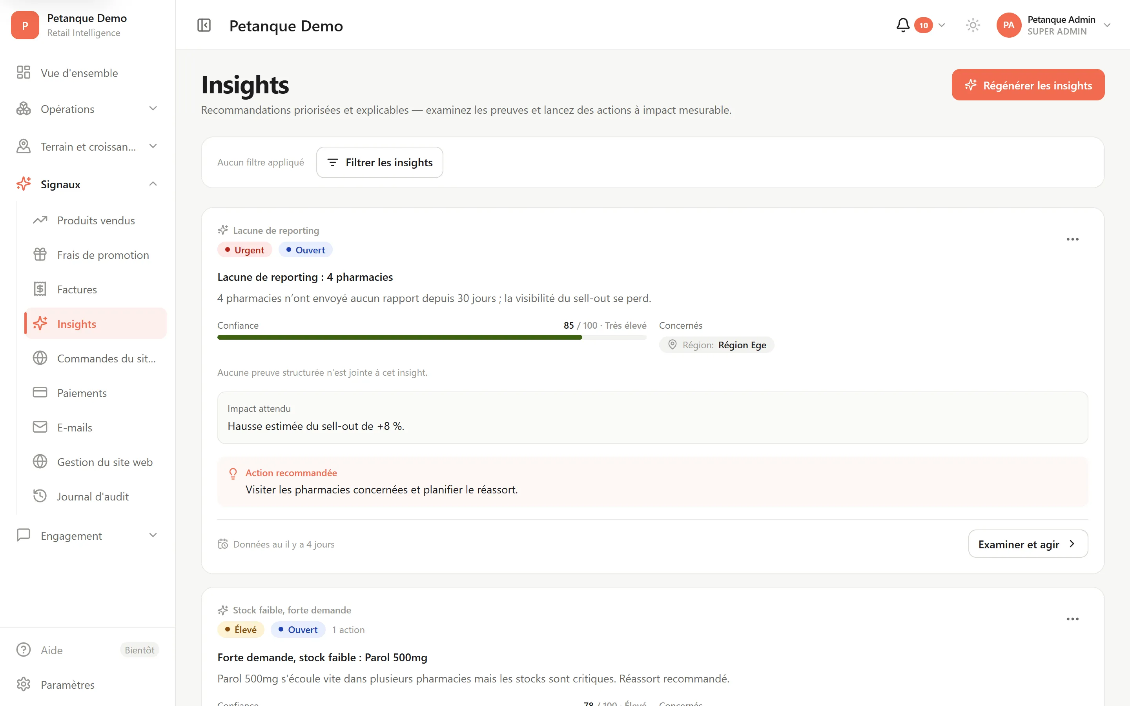This screenshot has height=706, width=1130.
Task: Open the notifications count dropdown arrow
Action: point(941,25)
